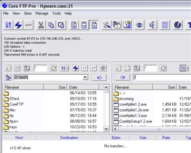Toggle local directory tree view icon
The width and height of the screenshot is (191, 153).
coord(8,78)
